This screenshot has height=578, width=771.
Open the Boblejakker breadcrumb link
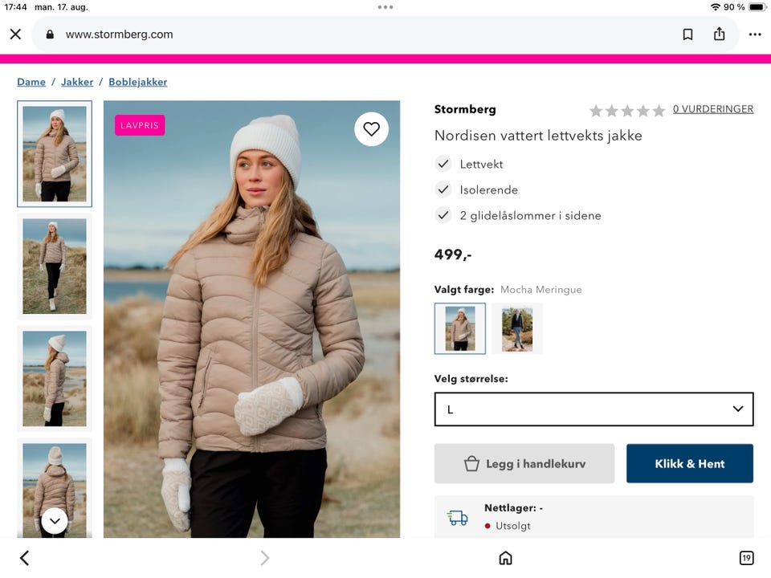(137, 82)
